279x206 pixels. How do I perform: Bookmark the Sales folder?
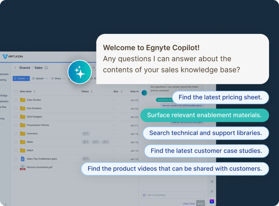pyautogui.click(x=46, y=68)
